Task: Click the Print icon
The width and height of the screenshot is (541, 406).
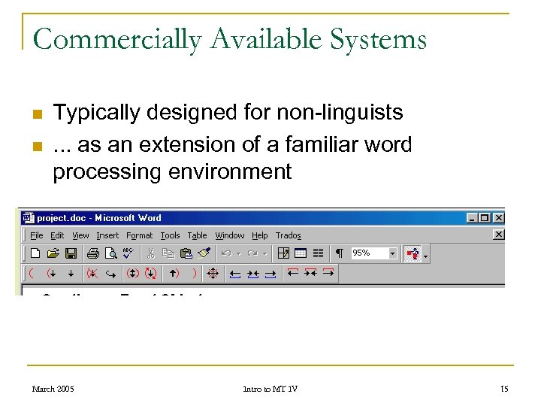Action: pyautogui.click(x=93, y=254)
